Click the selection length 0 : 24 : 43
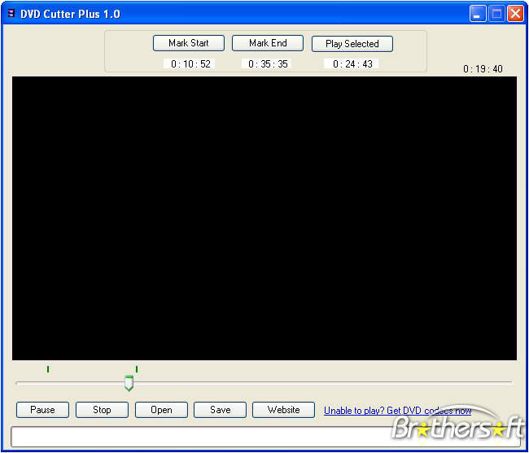The height and width of the screenshot is (453, 529). [x=352, y=63]
